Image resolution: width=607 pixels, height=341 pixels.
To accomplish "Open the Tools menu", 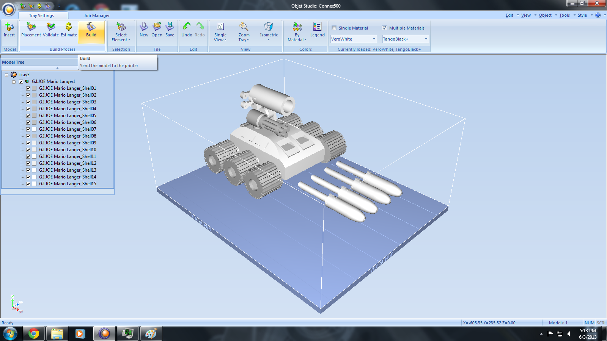I will point(565,15).
